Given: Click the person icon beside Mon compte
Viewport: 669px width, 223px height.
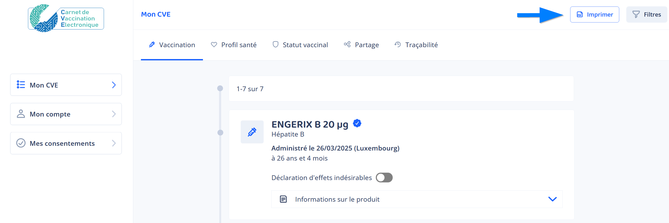Looking at the screenshot, I should 21,114.
